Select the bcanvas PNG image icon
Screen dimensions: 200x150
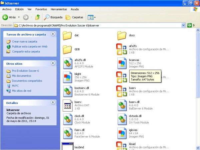tap(122, 63)
